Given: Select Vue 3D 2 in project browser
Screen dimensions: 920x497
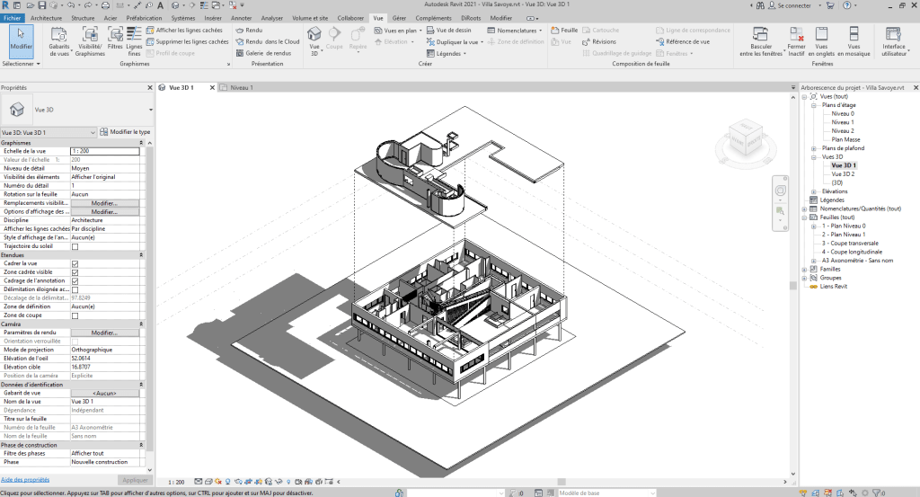Looking at the screenshot, I should (x=843, y=174).
